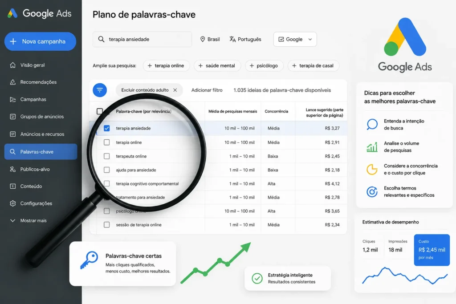
Task: Click the R$ 3,65 bid value
Action: coord(332,211)
